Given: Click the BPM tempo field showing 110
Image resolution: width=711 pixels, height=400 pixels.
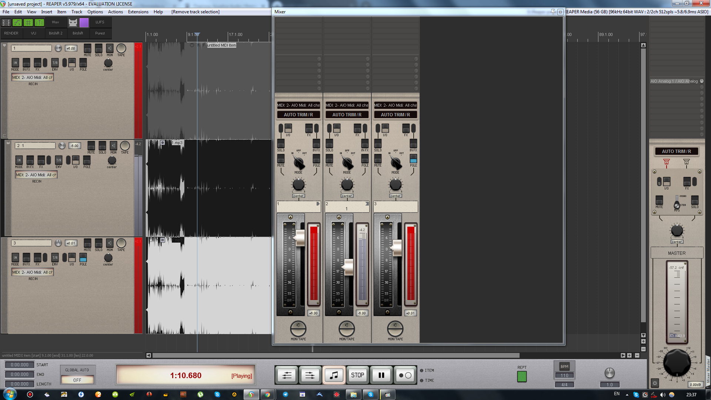Looking at the screenshot, I should pos(564,375).
